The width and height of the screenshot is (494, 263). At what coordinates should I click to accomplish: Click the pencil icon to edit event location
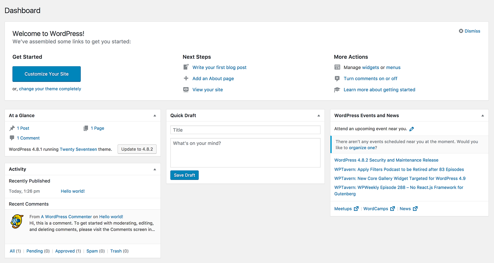click(412, 129)
